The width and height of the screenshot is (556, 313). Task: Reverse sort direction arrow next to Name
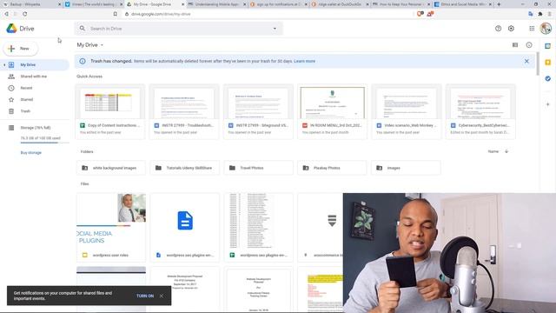pos(506,151)
